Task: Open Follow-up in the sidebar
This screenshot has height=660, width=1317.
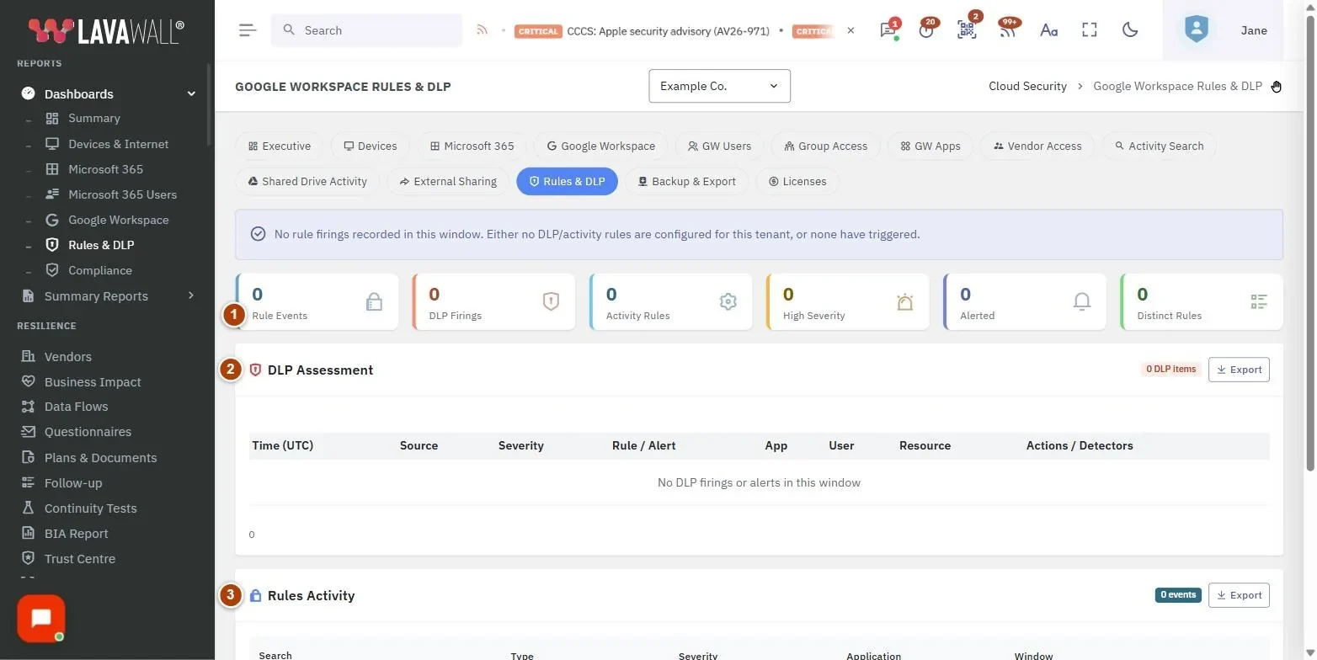Action: (x=72, y=483)
